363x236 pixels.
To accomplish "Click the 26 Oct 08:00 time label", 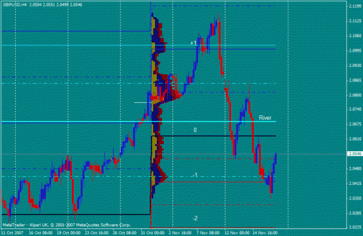I will tap(124, 233).
